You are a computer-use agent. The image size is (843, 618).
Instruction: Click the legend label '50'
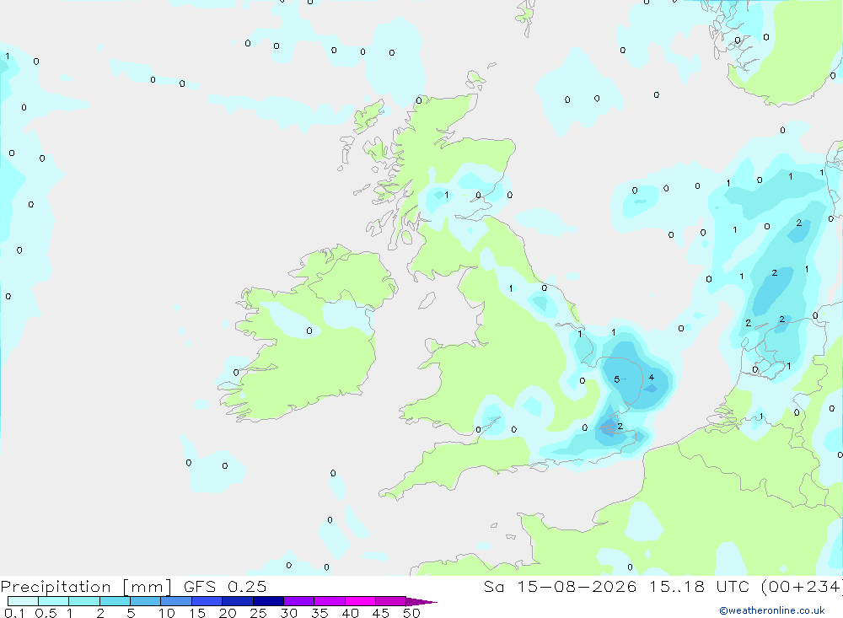coord(411,613)
